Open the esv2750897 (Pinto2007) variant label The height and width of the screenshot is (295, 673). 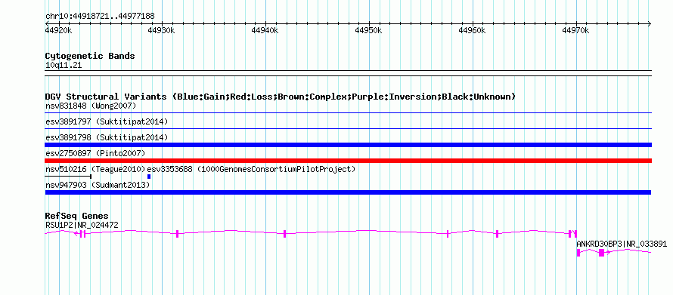coord(95,153)
